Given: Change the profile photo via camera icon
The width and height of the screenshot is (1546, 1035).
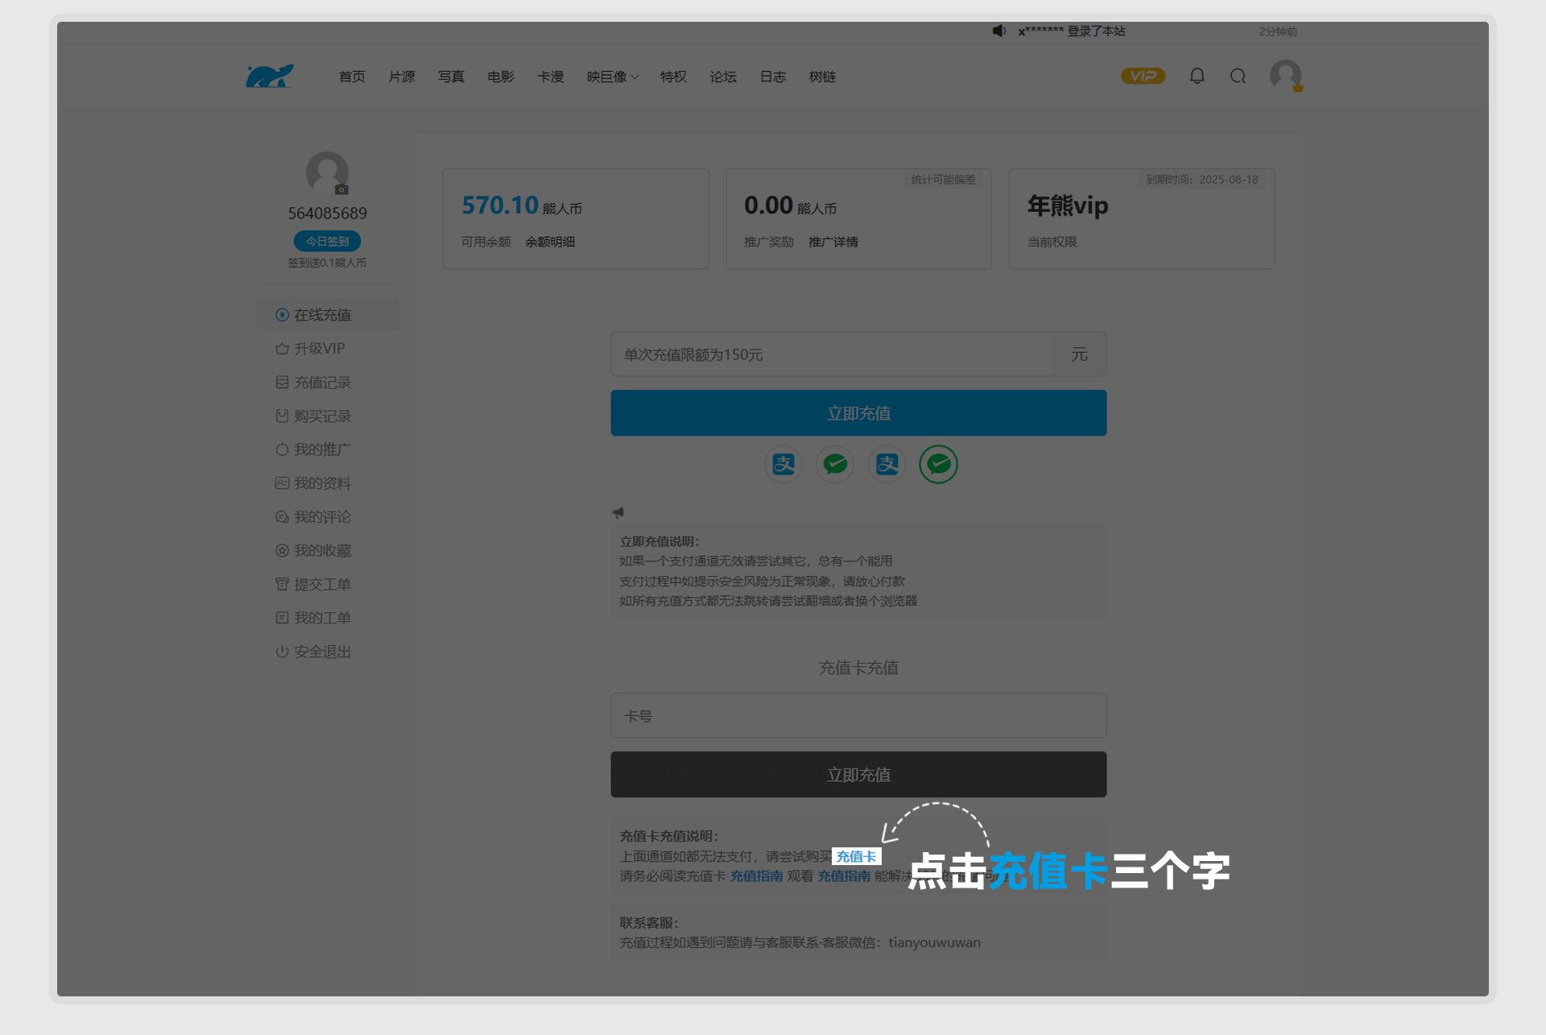Looking at the screenshot, I should click(x=341, y=189).
